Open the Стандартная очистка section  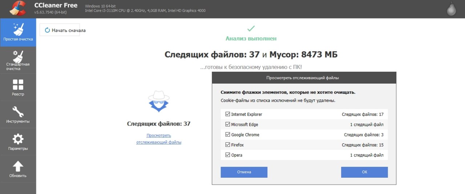(18, 60)
